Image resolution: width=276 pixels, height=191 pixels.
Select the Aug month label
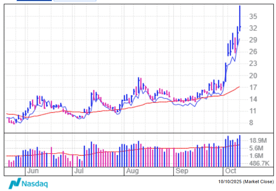[132, 170]
